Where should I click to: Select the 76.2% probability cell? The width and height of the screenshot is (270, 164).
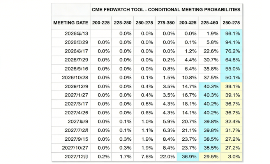[231, 51]
